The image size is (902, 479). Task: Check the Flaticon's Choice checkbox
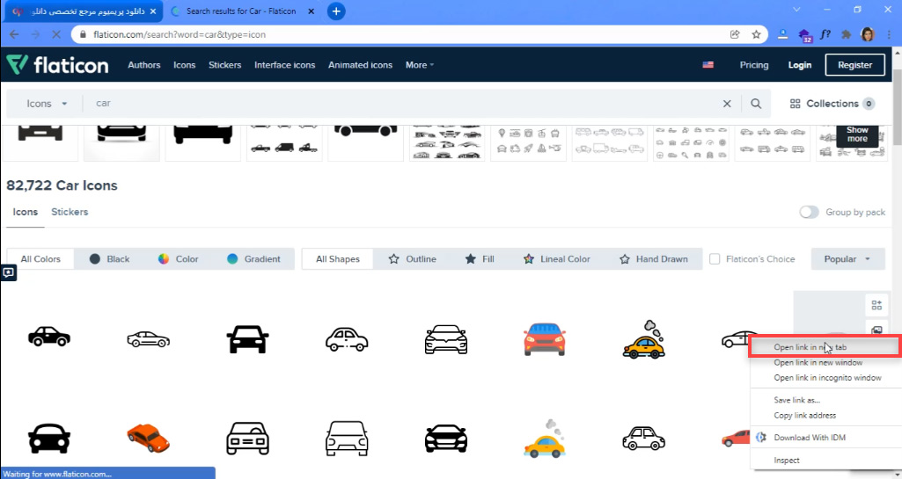click(x=715, y=259)
